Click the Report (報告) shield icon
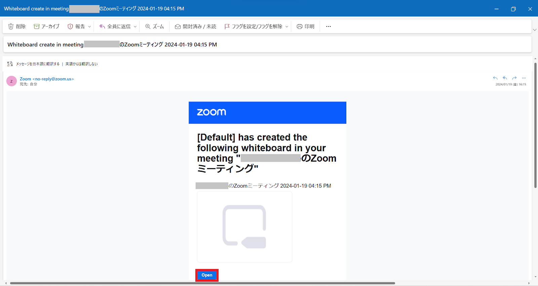The width and height of the screenshot is (538, 286). click(x=70, y=26)
